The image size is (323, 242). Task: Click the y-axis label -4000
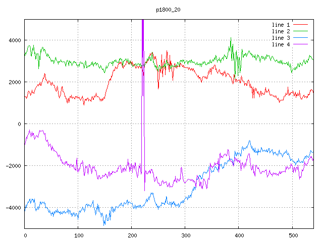pyautogui.click(x=14, y=208)
